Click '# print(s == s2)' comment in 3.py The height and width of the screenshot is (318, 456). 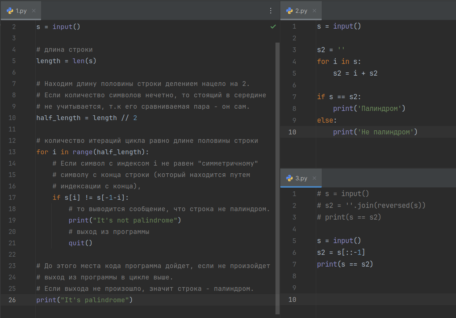click(349, 217)
